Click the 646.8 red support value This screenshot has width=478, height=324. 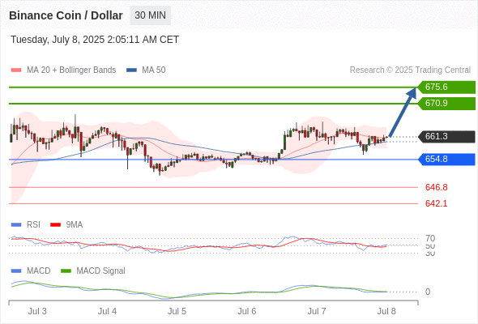coord(436,187)
